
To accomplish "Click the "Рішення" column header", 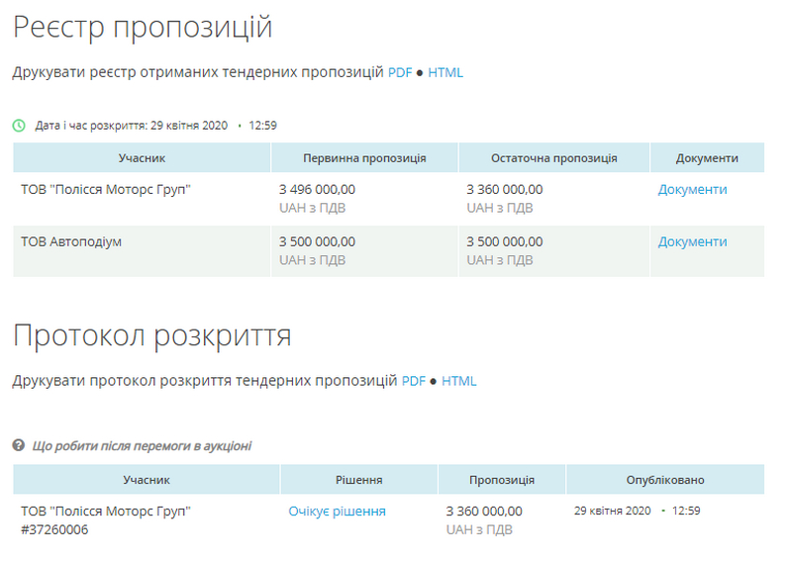I will click(x=358, y=480).
